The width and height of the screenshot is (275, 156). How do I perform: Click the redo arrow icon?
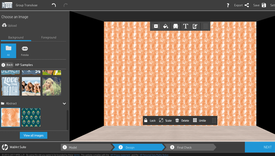point(66,5)
